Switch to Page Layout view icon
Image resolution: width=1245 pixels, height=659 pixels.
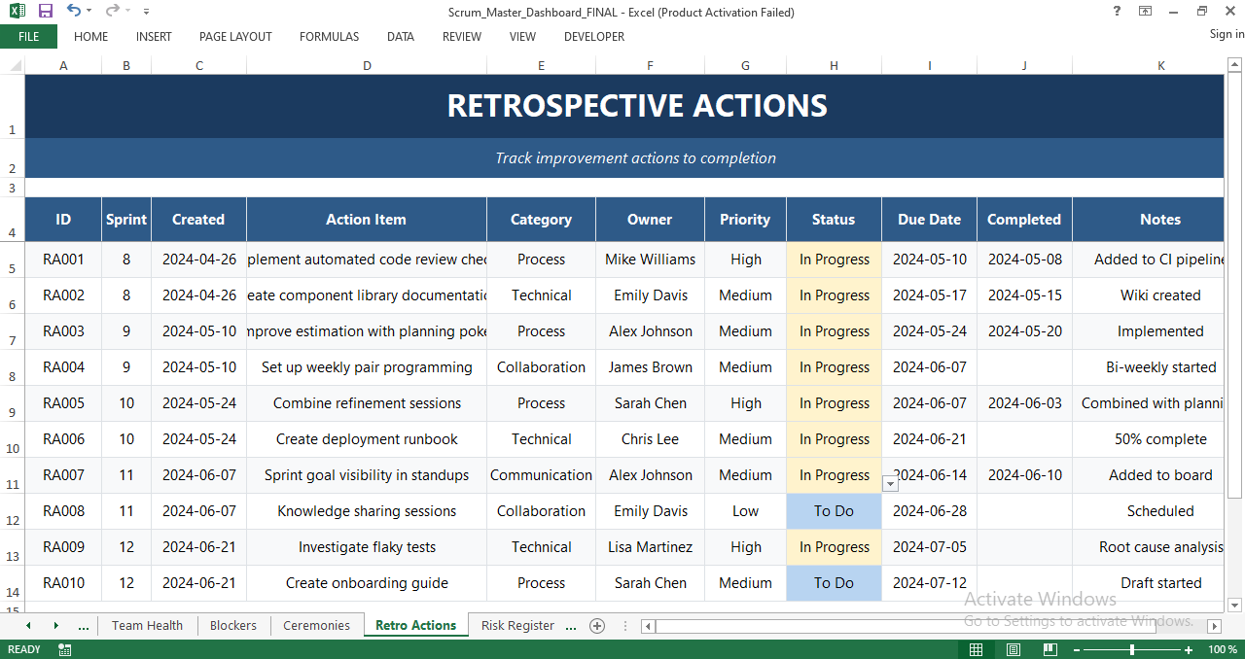point(1013,648)
